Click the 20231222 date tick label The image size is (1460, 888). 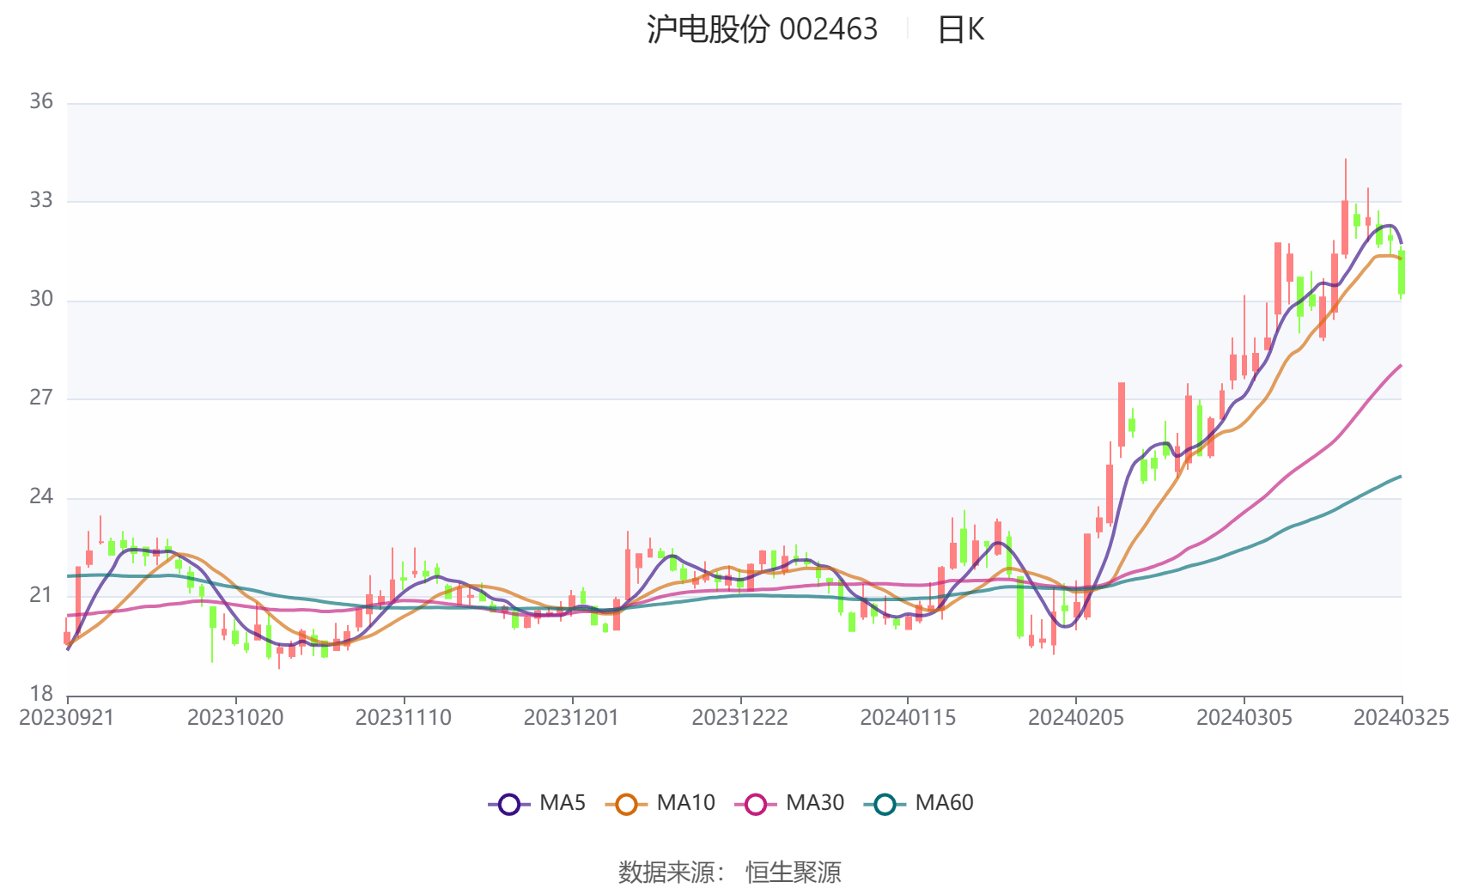[x=740, y=718]
